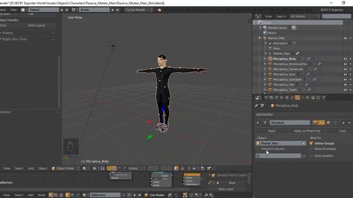Select Compositing node tree type icon
Screen dimensions: 353x198
(x=56, y=195)
